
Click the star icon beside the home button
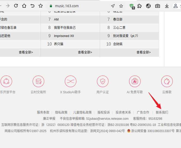pyautogui.click(x=41, y=6)
